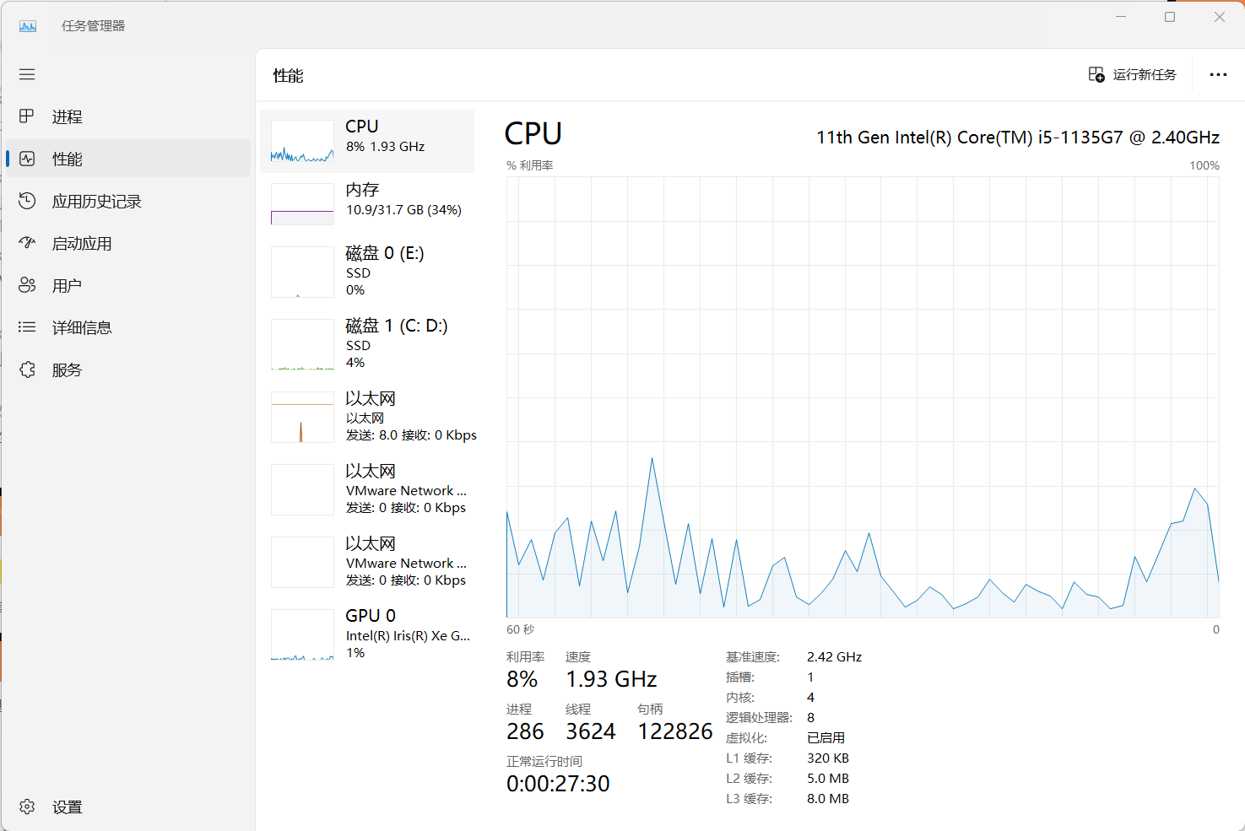Screen dimensions: 1245x831
Task: Click the 60 秒 time axis label
Action: 520,629
